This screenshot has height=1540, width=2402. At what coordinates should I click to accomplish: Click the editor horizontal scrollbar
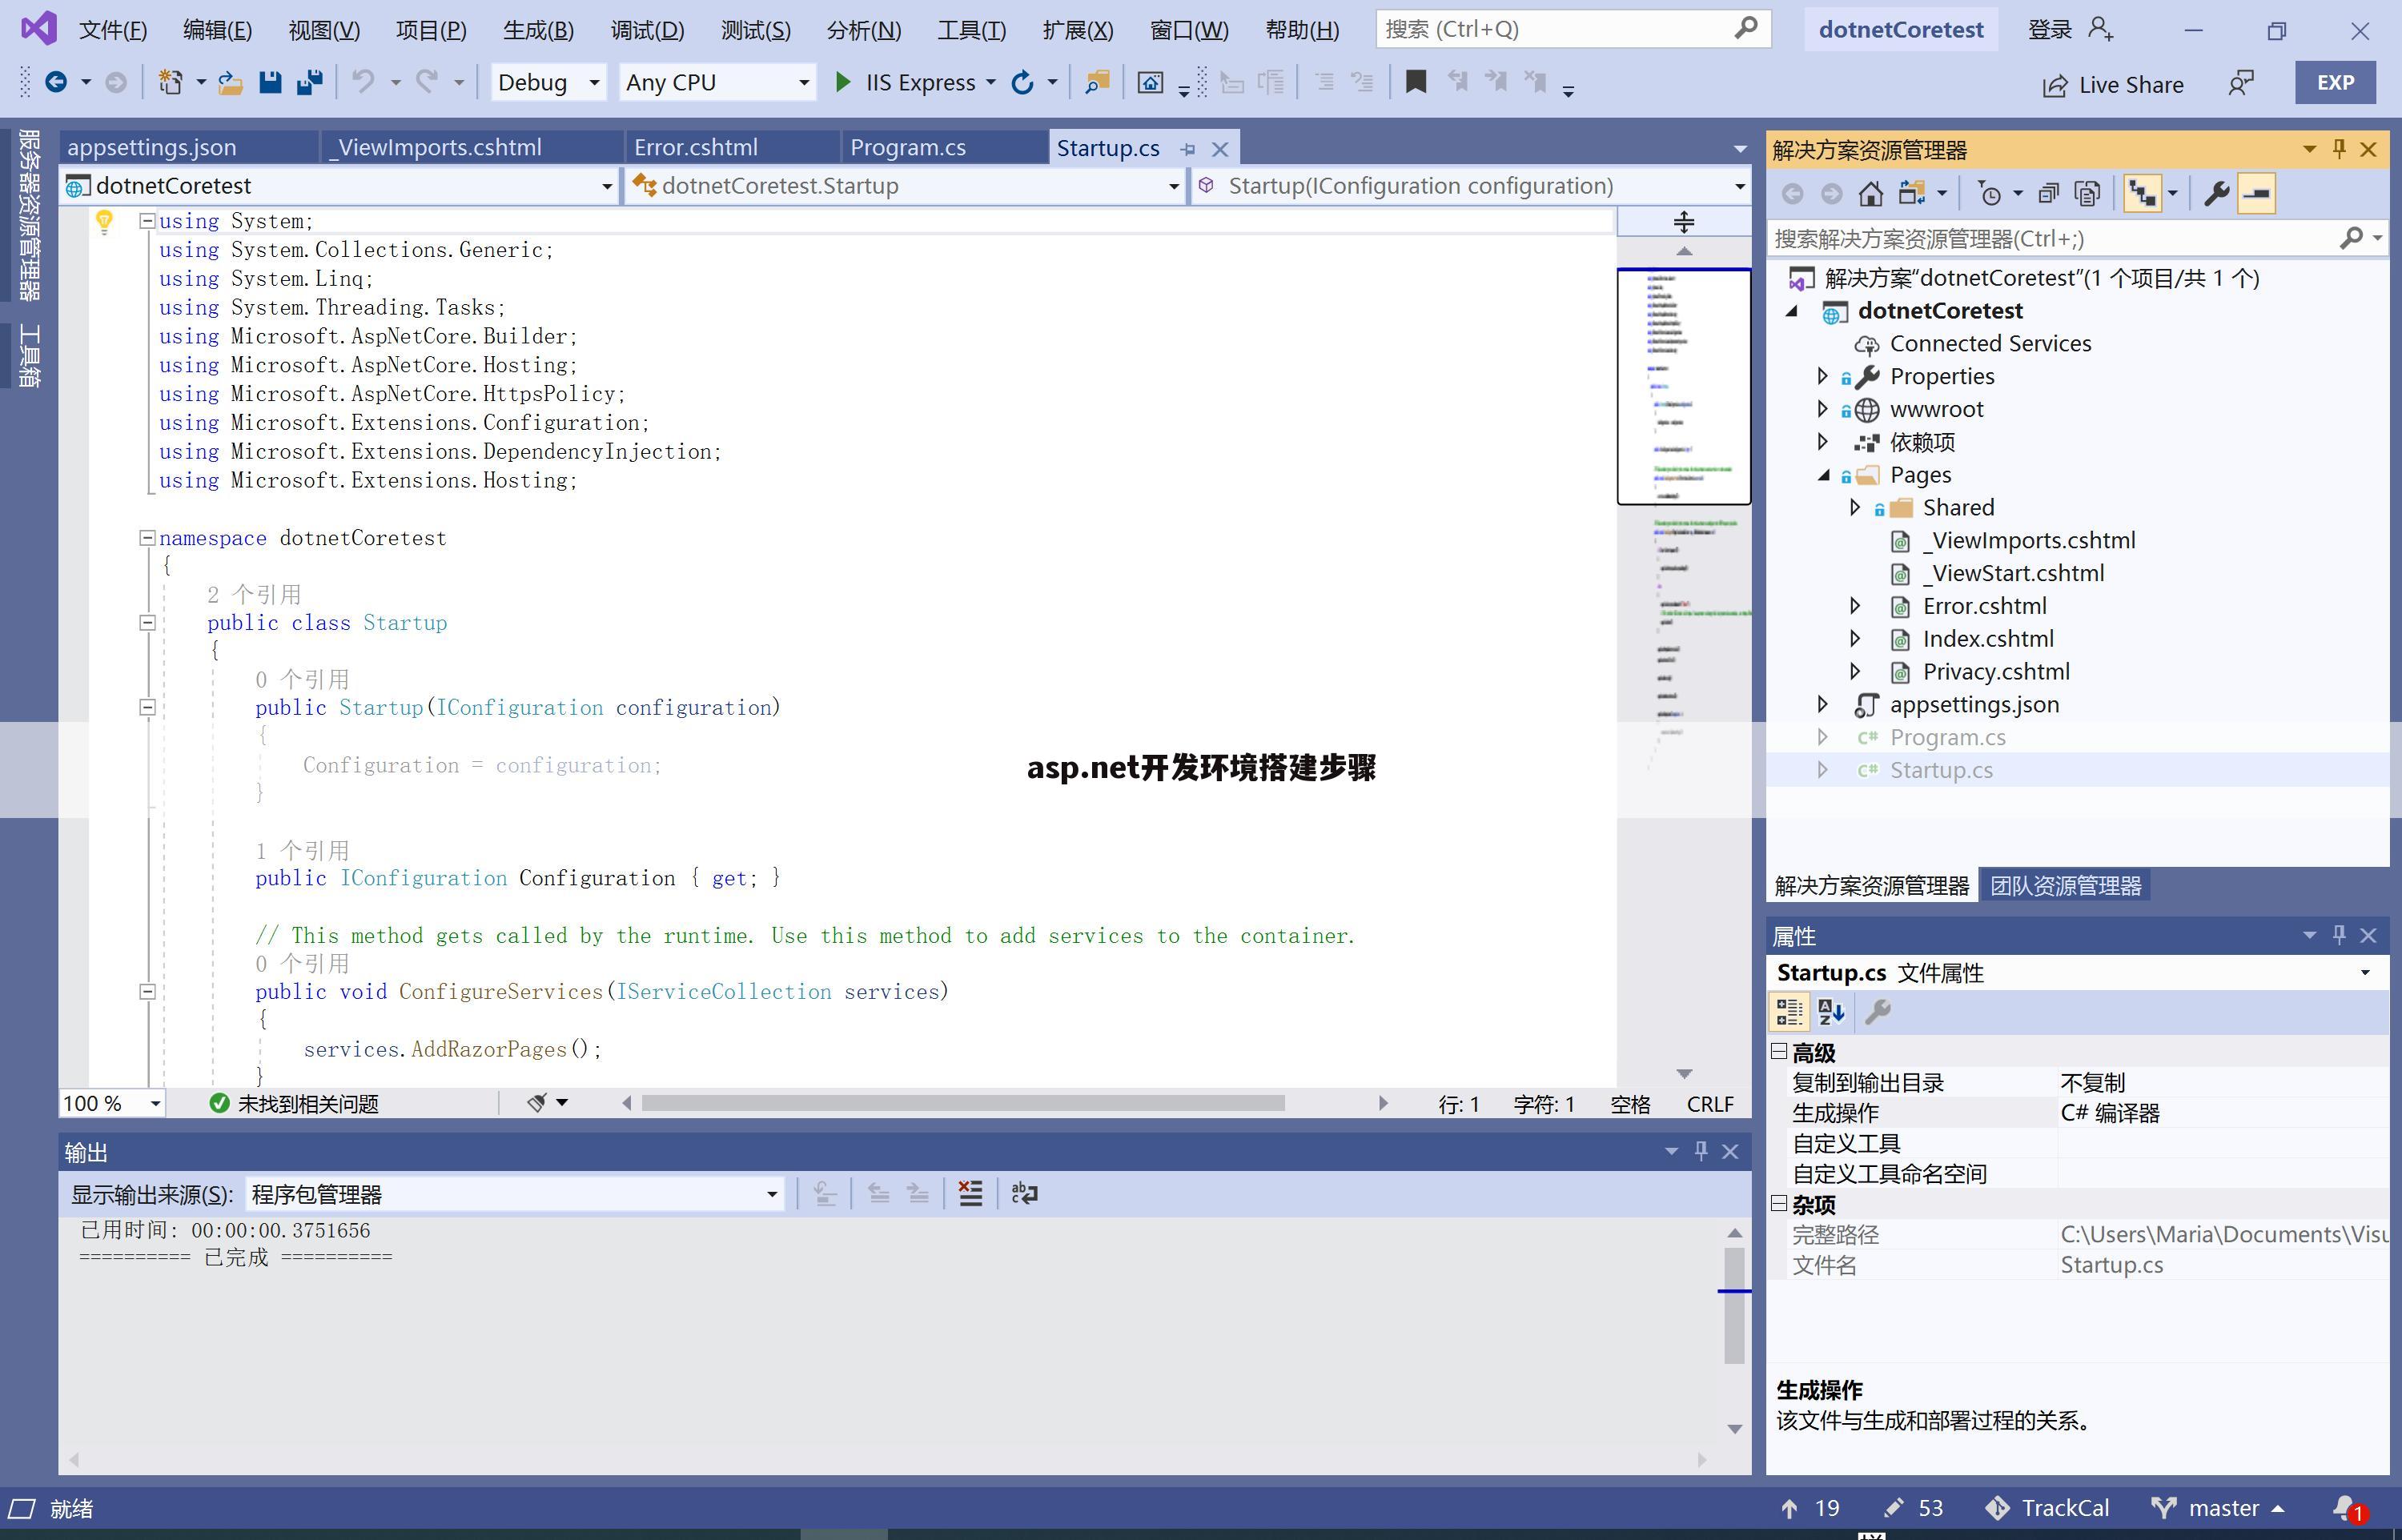click(963, 1103)
